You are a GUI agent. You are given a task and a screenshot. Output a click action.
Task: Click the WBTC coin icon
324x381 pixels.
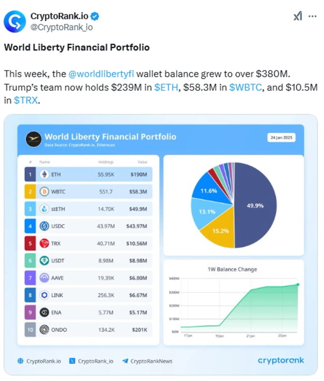pyautogui.click(x=44, y=191)
